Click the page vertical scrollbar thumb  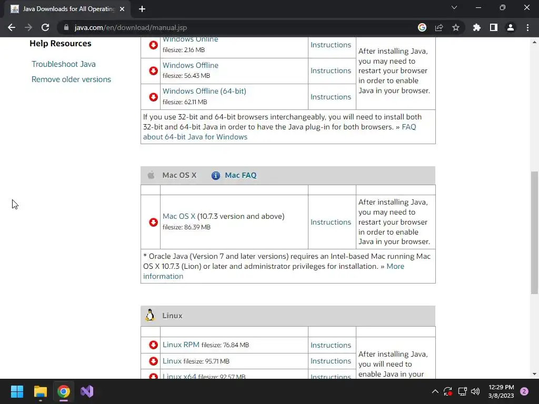pyautogui.click(x=534, y=233)
